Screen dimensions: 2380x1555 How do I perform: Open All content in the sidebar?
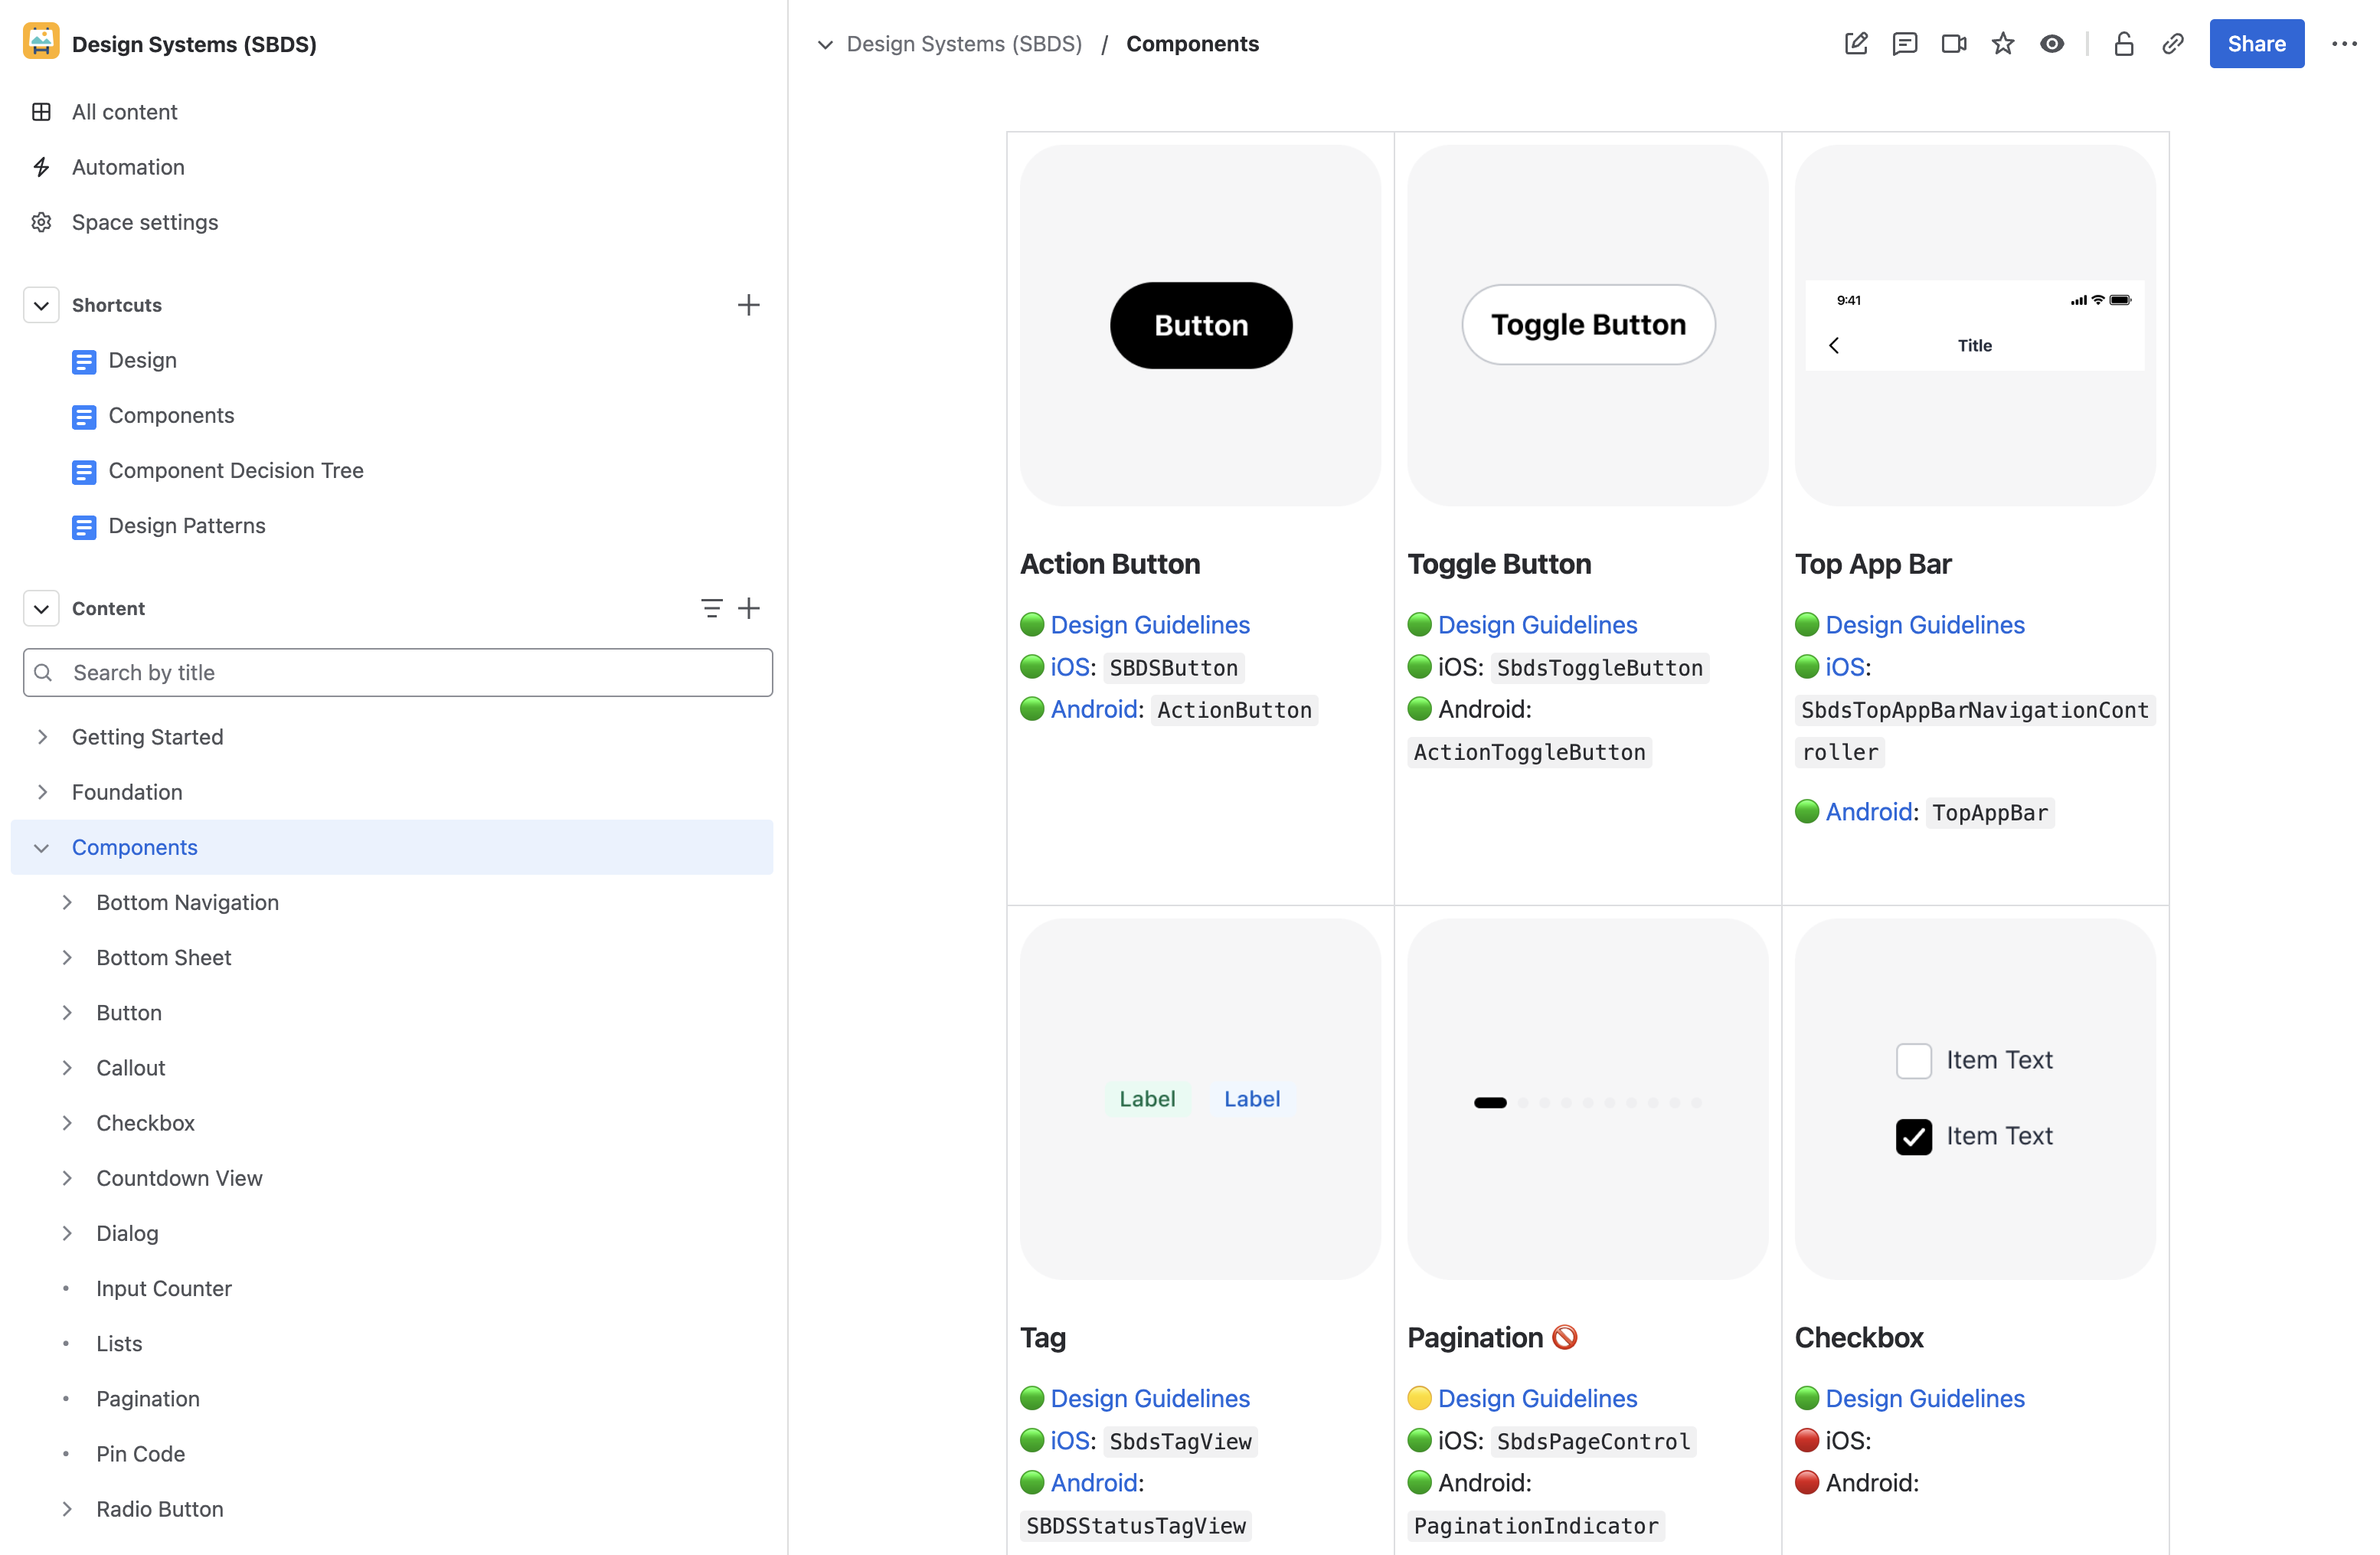(124, 112)
